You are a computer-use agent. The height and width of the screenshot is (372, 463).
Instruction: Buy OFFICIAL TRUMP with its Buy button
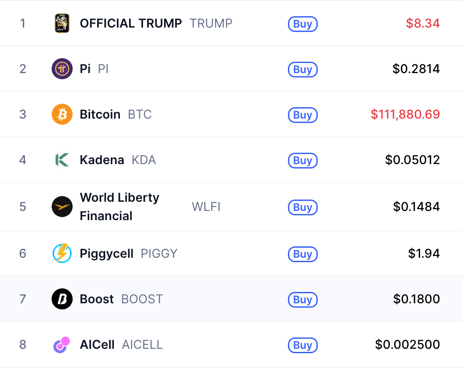pos(303,24)
